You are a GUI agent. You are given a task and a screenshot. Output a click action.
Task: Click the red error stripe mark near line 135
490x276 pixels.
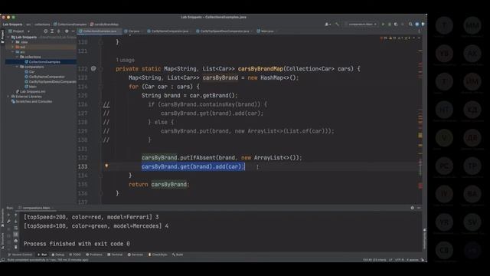click(x=420, y=186)
